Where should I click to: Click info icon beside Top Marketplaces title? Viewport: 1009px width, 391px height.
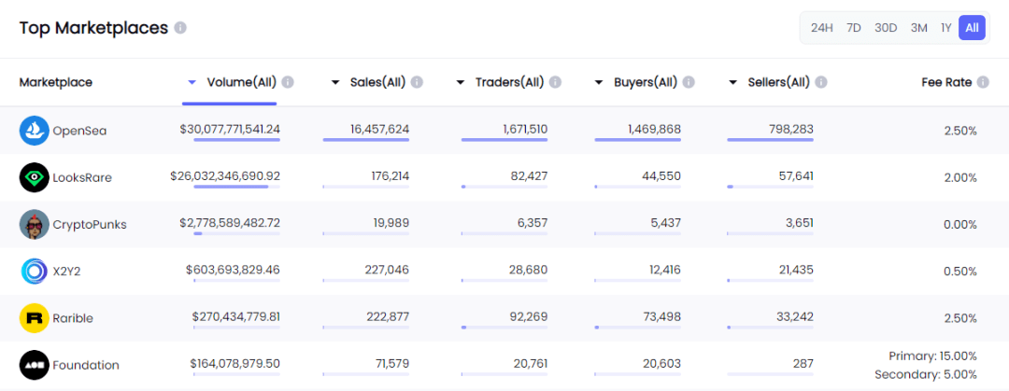pyautogui.click(x=180, y=28)
